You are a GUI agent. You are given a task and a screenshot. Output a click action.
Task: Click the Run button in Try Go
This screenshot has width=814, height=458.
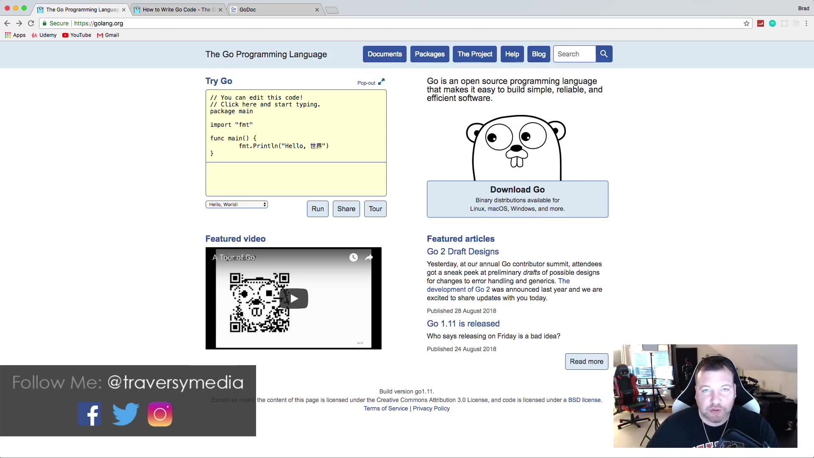click(x=318, y=209)
